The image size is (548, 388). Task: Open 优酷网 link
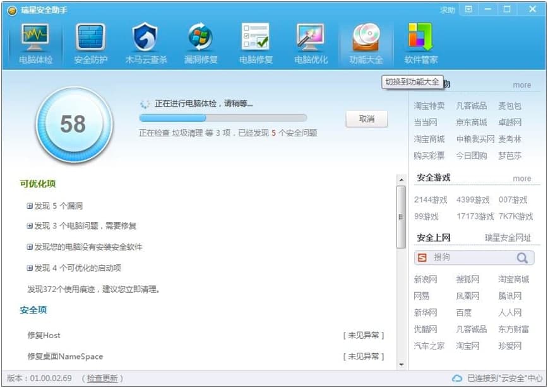(x=426, y=329)
